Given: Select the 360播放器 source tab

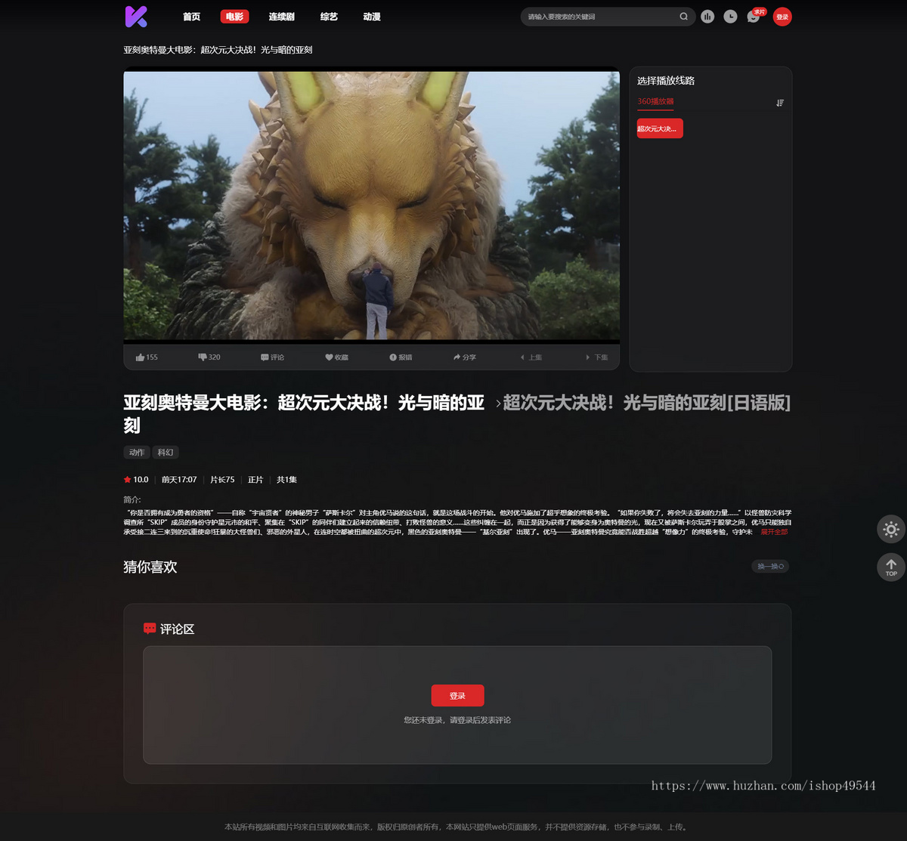Looking at the screenshot, I should tap(655, 101).
